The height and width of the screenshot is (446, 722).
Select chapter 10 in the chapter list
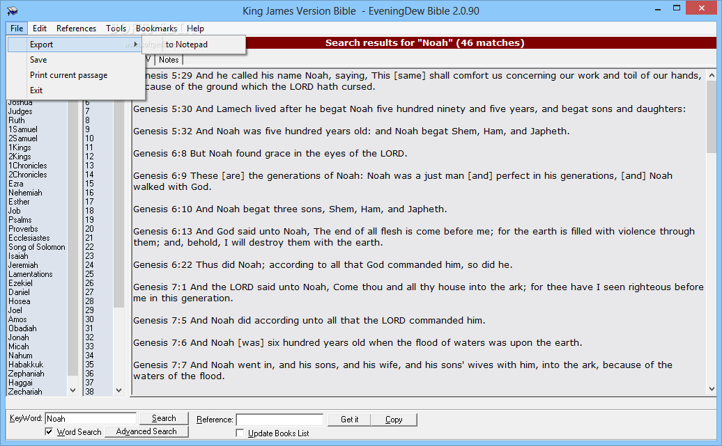point(89,138)
